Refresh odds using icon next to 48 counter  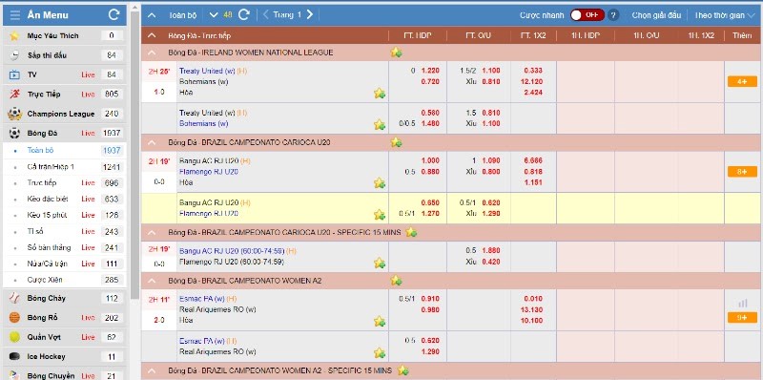tap(244, 14)
